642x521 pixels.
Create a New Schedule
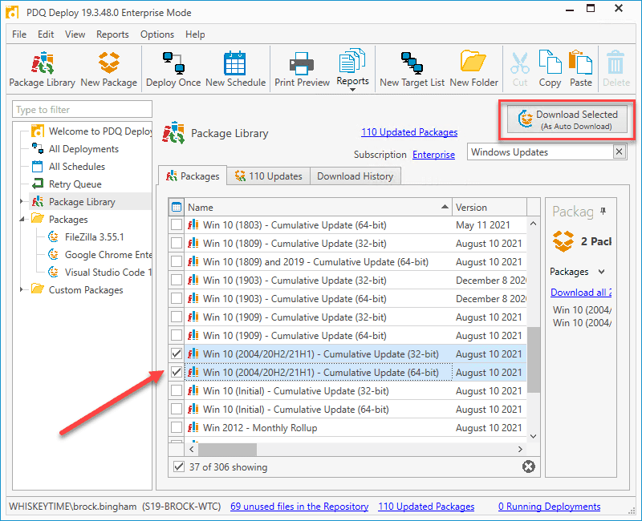pyautogui.click(x=235, y=69)
